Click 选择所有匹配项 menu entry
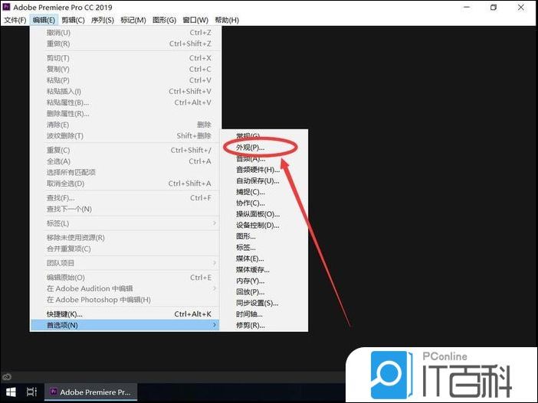The height and width of the screenshot is (403, 538). coord(125,172)
